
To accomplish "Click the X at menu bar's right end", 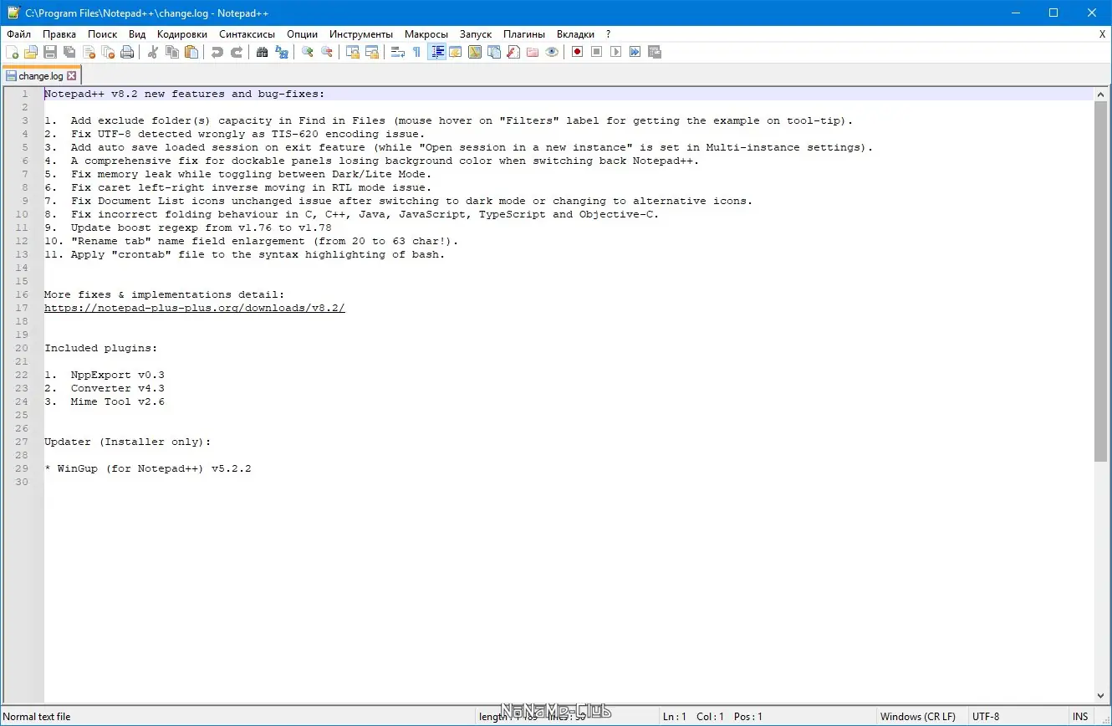I will 1102,34.
